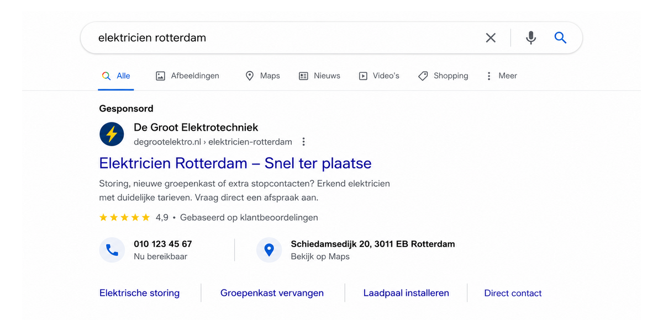Image resolution: width=663 pixels, height=331 pixels.
Task: Click Bekijk op Maps
Action: [320, 257]
